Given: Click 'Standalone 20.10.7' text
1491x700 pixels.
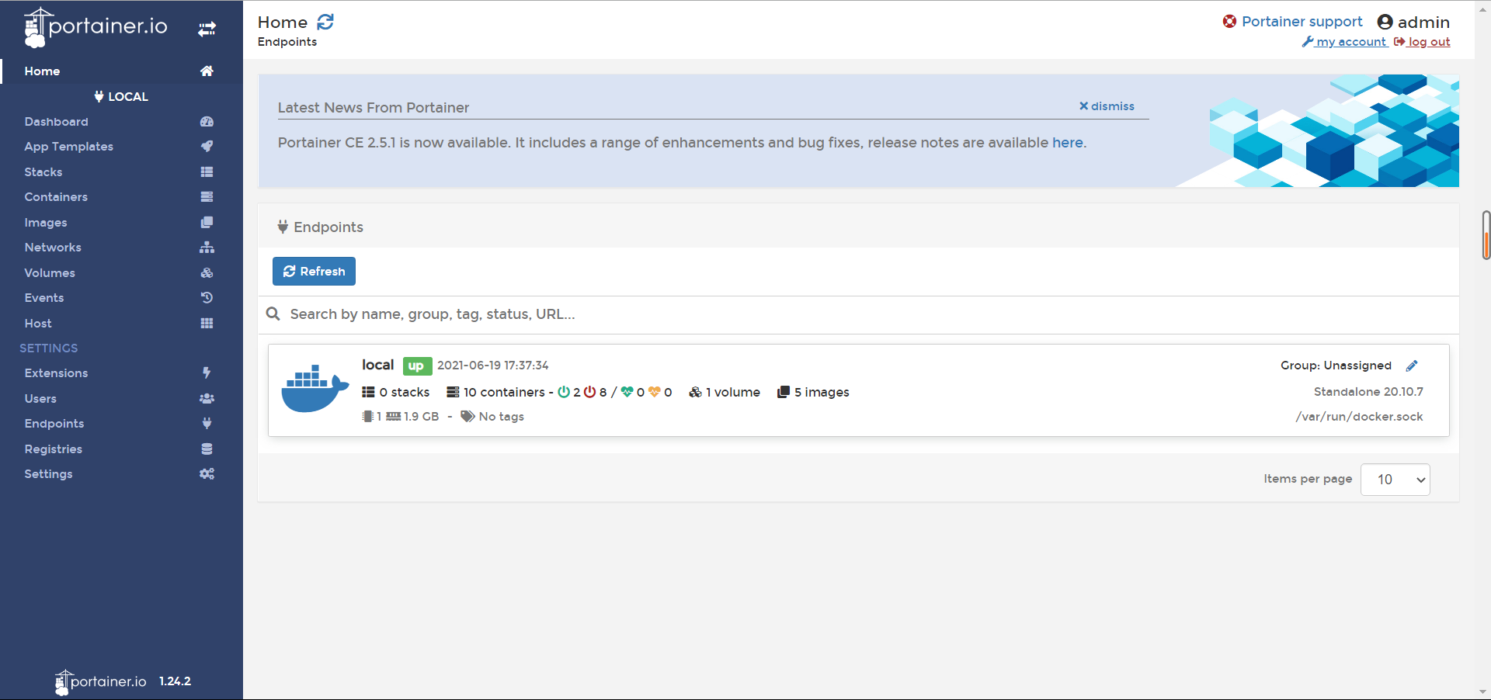Looking at the screenshot, I should pos(1368,392).
